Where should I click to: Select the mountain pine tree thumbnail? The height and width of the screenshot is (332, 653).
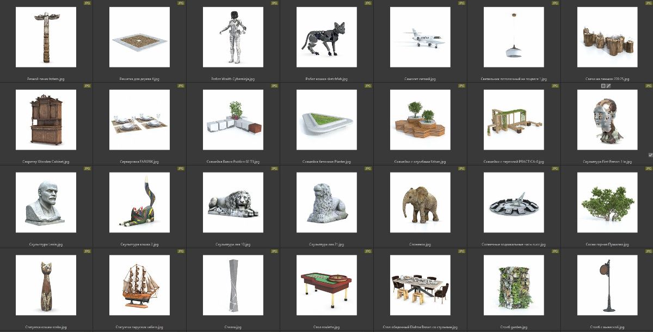(607, 202)
